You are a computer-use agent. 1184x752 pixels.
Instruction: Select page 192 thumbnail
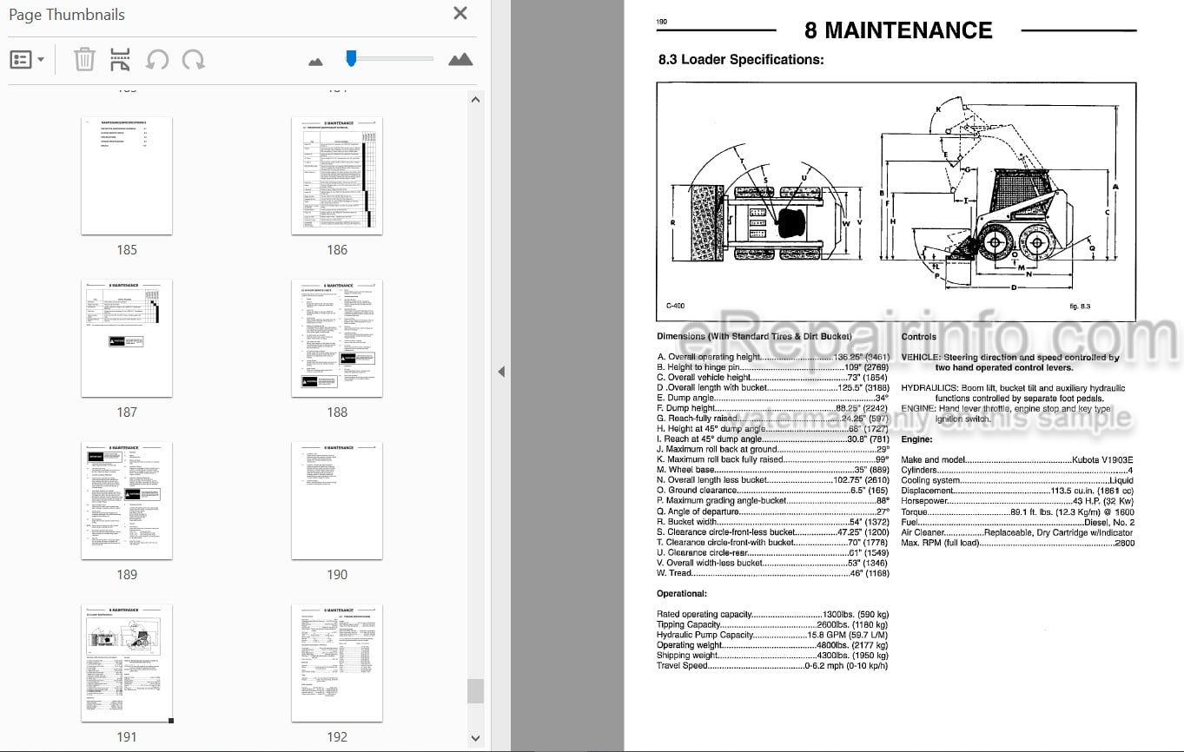pos(337,663)
